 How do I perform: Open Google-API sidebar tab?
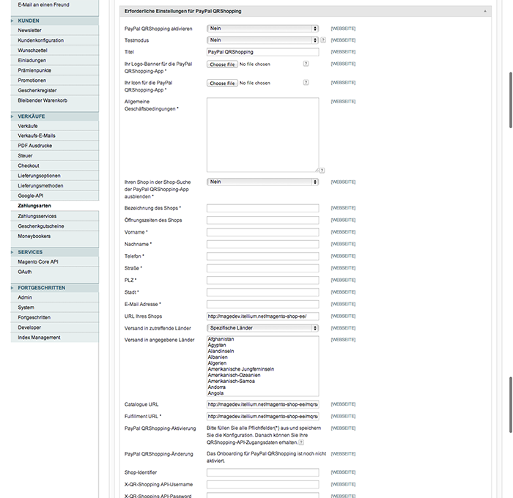pos(55,196)
